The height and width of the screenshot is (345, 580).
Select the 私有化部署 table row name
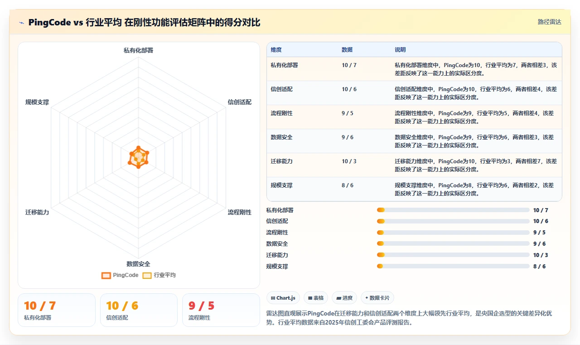click(x=285, y=65)
